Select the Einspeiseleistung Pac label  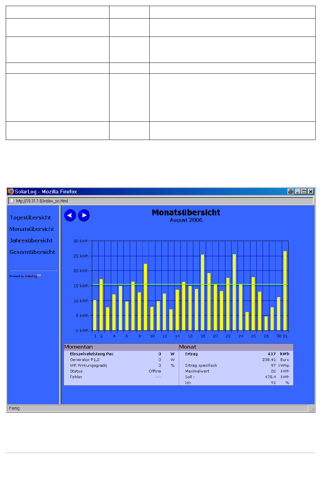pos(92,354)
